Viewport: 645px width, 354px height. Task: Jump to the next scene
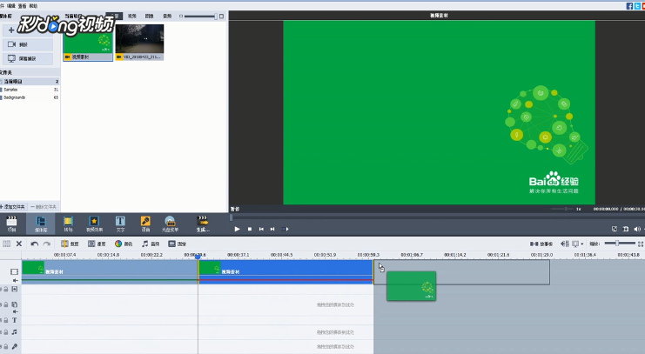[285, 229]
